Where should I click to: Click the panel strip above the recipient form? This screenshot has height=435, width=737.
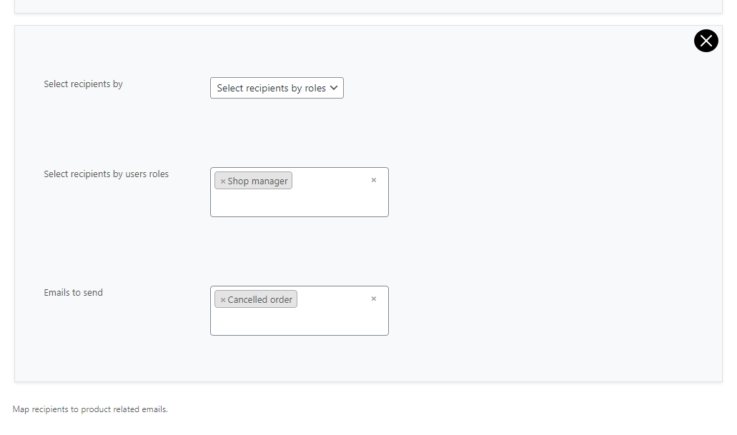click(x=368, y=6)
